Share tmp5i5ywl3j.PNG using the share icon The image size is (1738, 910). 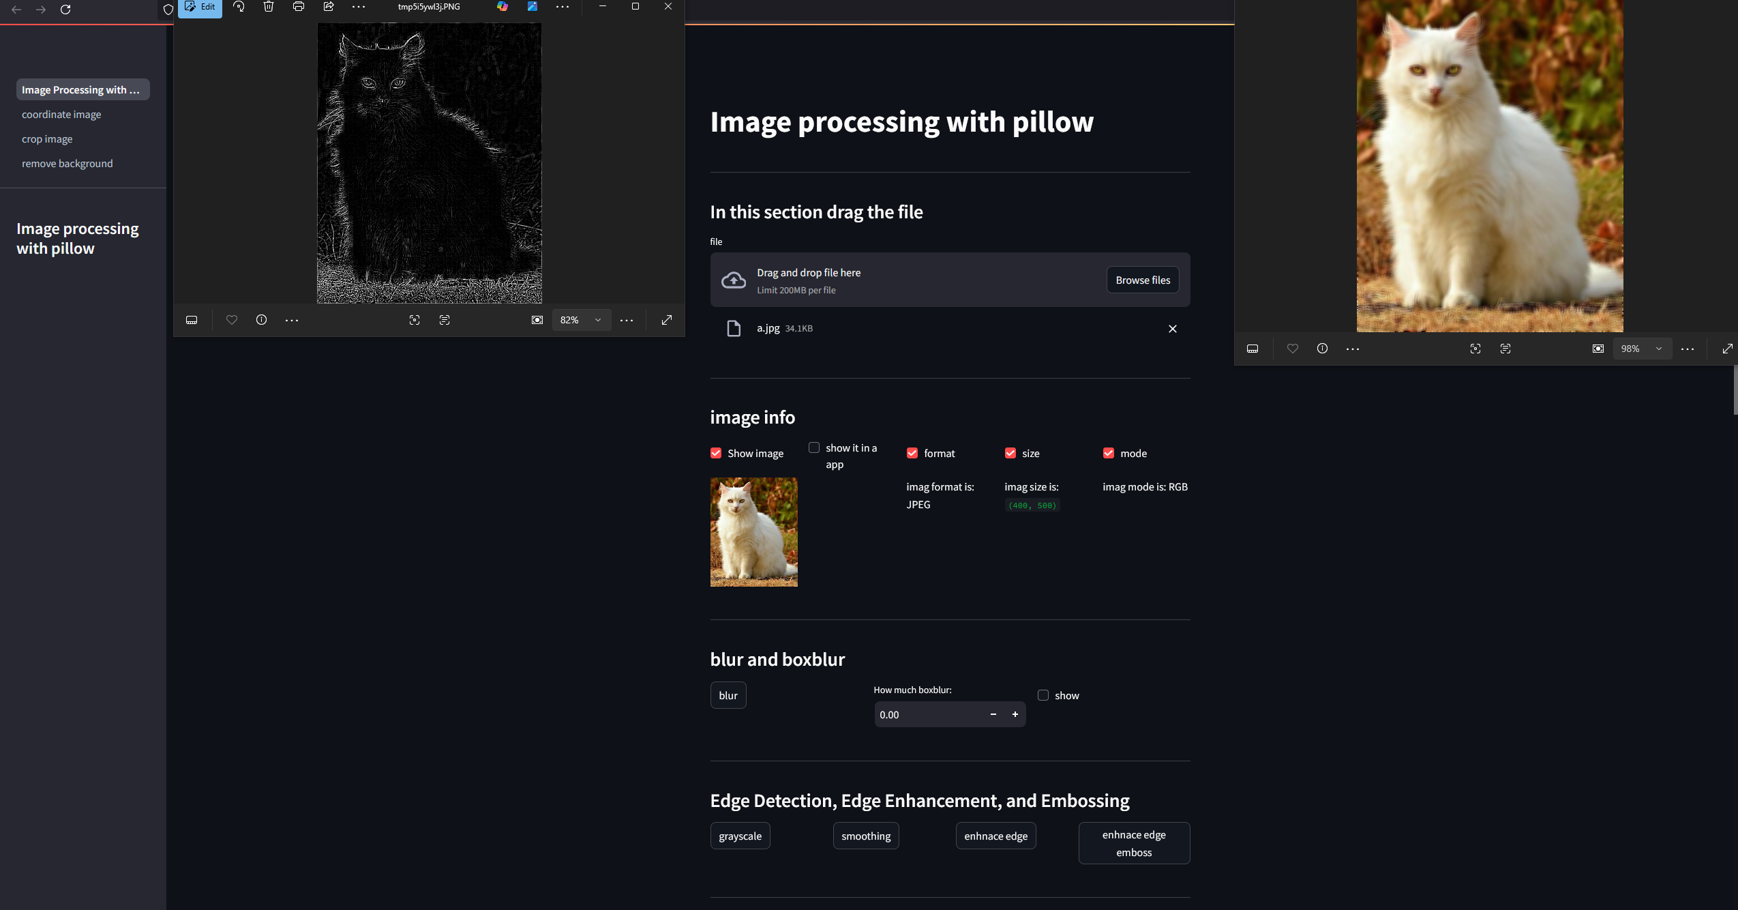pyautogui.click(x=329, y=7)
